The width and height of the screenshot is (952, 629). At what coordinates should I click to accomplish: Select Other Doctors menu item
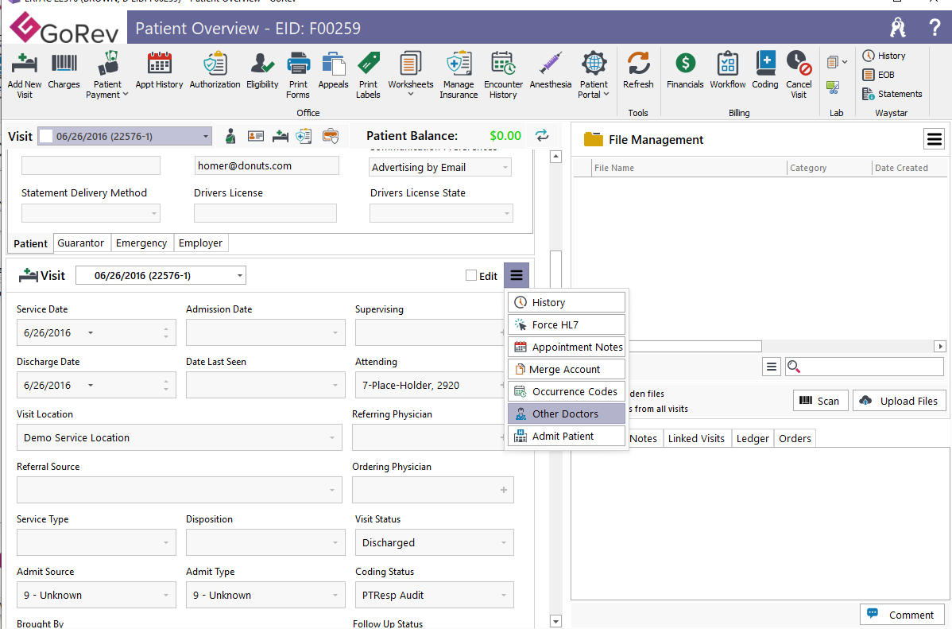(566, 414)
